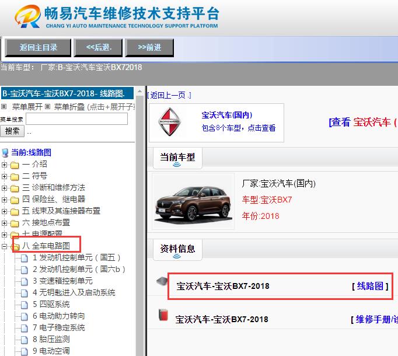
Task: Click 9 电动空调 tree entry
Action: tap(51, 351)
